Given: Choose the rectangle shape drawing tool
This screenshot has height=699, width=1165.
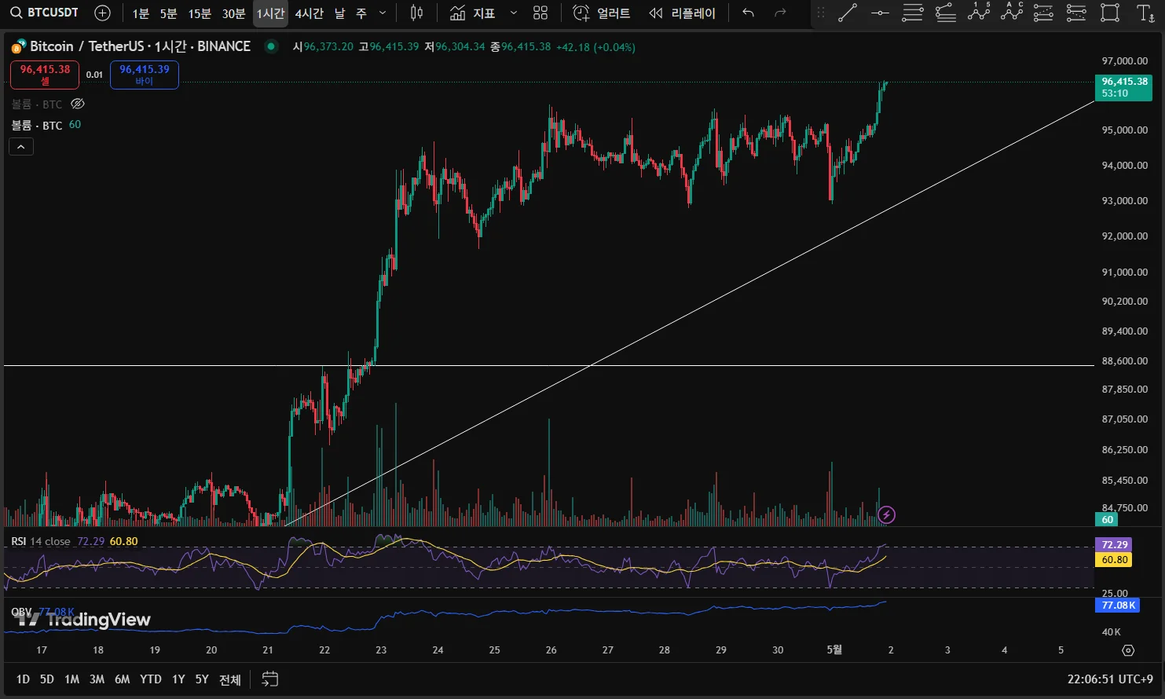Looking at the screenshot, I should 1109,13.
